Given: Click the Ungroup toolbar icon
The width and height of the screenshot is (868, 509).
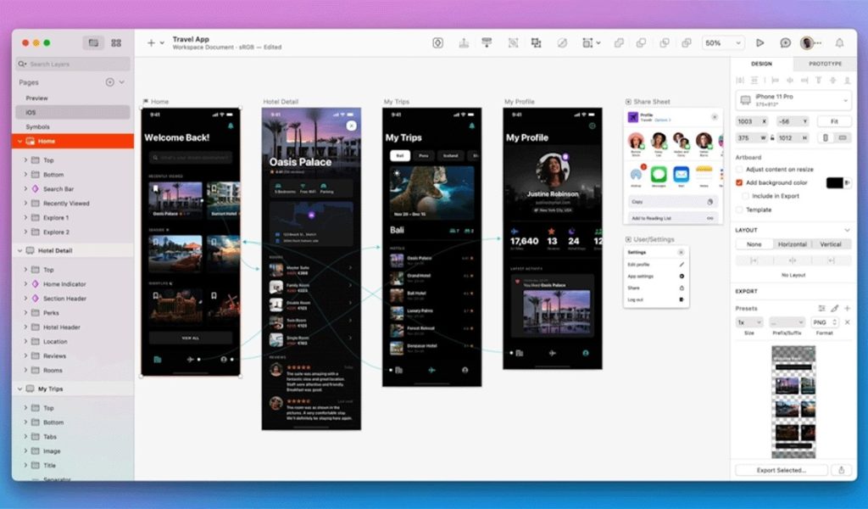Looking at the screenshot, I should click(536, 42).
